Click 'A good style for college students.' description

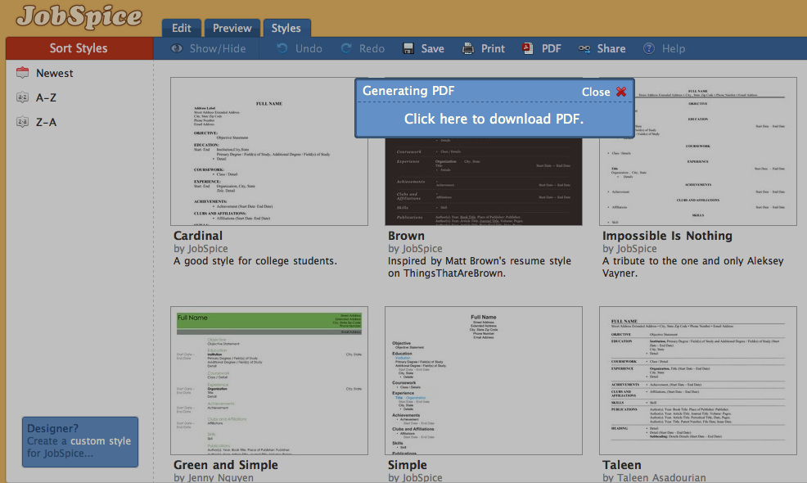click(x=255, y=261)
